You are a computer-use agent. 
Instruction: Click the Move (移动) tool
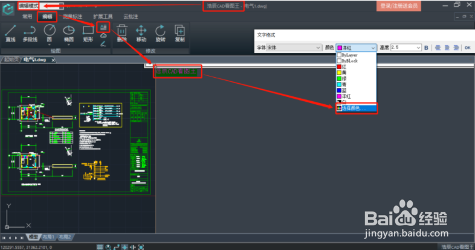click(x=141, y=33)
